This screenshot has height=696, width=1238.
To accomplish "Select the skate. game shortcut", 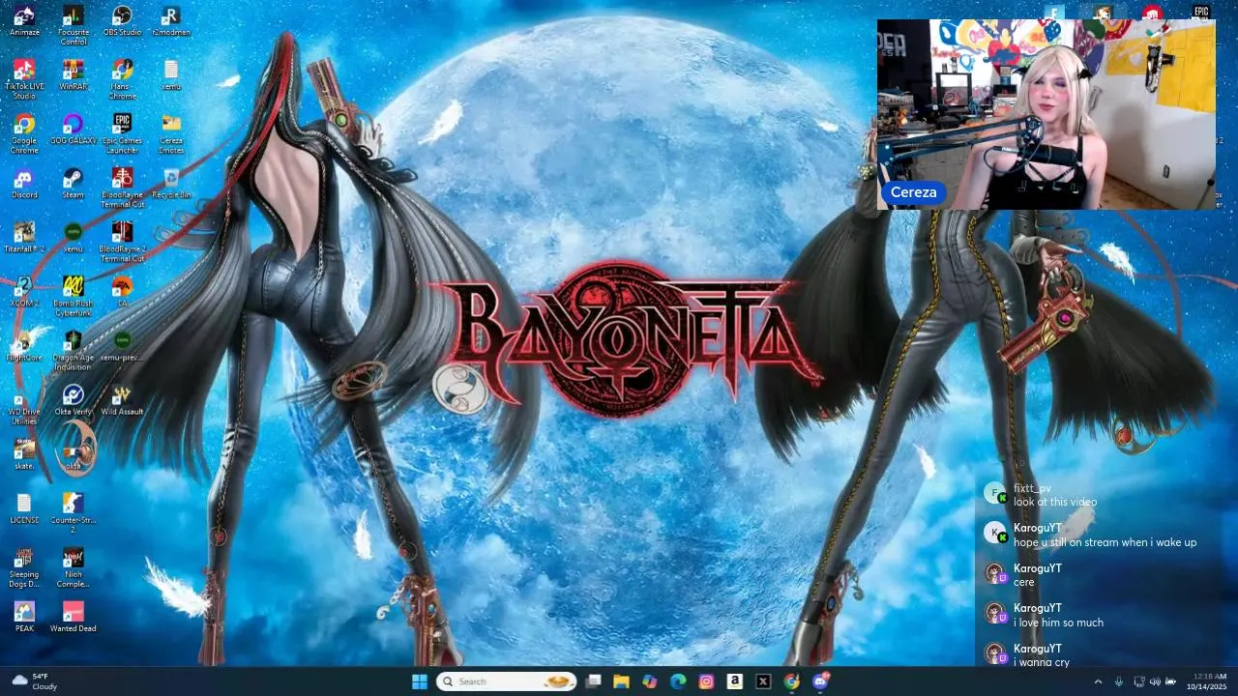I will coord(24,454).
